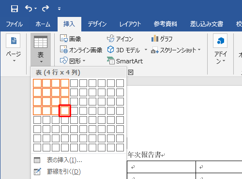Click the Save icon in quick access toolbar
Viewport: 242px width, 179px height.
click(15, 9)
